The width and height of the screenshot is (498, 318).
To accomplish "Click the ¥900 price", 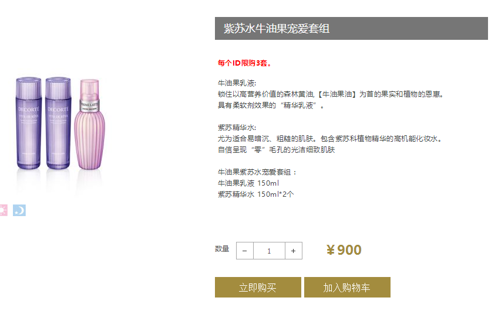I will [x=344, y=251].
